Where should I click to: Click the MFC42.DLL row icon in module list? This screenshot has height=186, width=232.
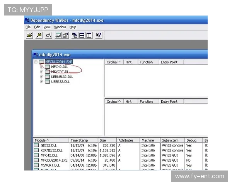[36, 155]
